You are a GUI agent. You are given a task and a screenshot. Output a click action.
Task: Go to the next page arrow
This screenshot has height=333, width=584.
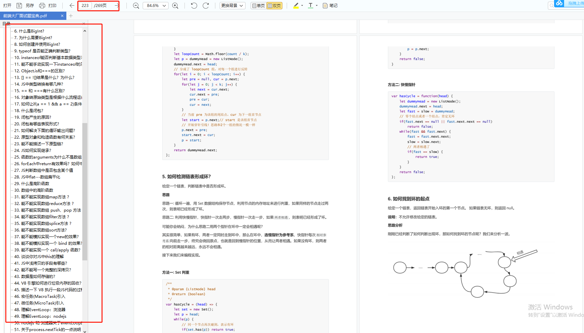click(x=116, y=5)
